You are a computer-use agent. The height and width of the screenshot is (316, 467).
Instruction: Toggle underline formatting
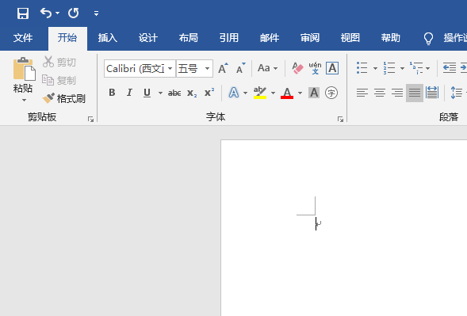click(147, 93)
